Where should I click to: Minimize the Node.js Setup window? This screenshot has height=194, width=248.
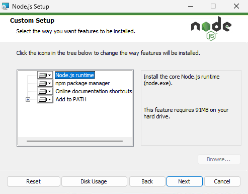click(x=191, y=7)
